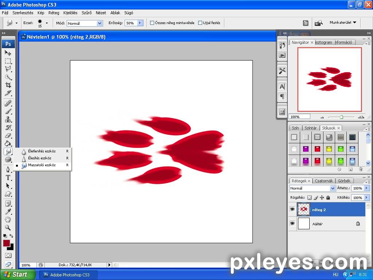373x280 pixels.
Task: Open the Szerkesztés menu
Action: click(x=23, y=13)
